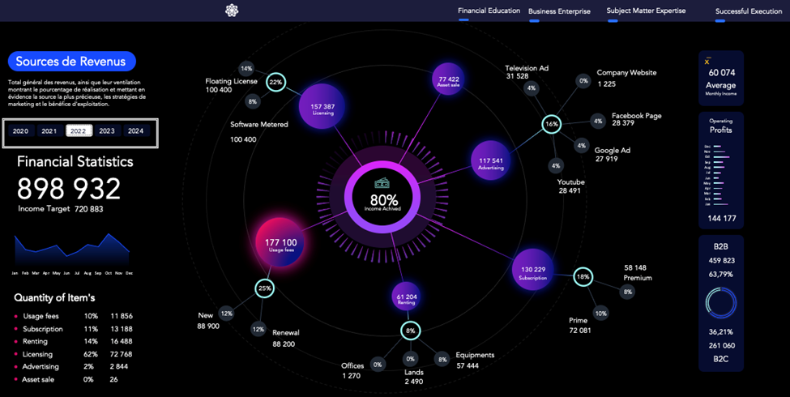This screenshot has width=790, height=397.
Task: Expand the 16% advertising breakdown node
Action: [x=552, y=124]
